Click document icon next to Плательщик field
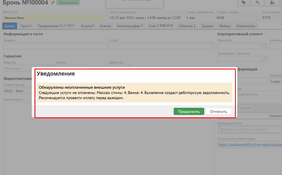 (264, 59)
